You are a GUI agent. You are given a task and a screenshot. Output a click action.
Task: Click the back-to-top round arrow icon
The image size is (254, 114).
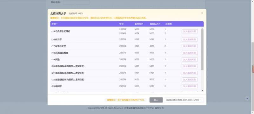point(247,99)
